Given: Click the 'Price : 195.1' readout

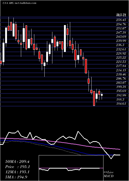Looking at the screenshot, I should coord(18,167).
